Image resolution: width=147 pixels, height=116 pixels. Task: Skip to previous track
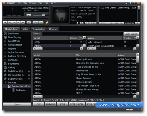pyautogui.click(x=5, y=22)
